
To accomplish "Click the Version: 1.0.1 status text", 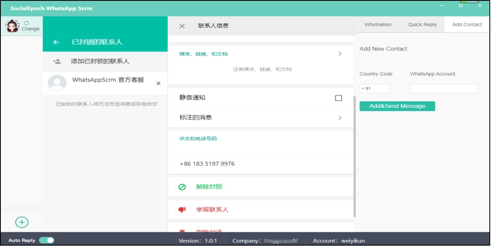I will coord(198,241).
